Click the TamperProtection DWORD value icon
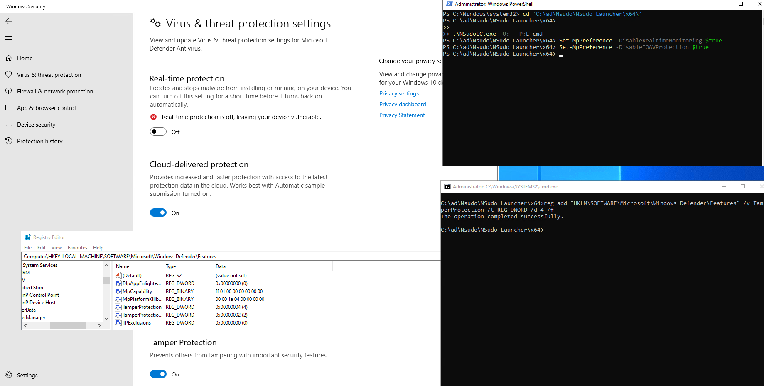The width and height of the screenshot is (764, 386). [x=118, y=307]
